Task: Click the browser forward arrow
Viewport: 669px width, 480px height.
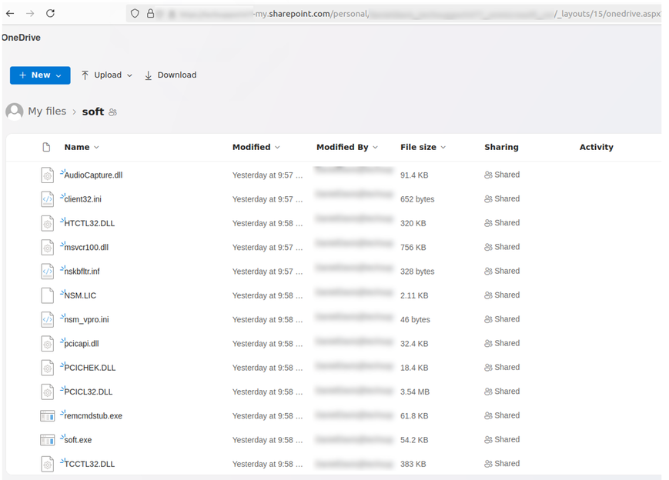Action: (30, 14)
